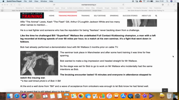Viewport: 179px width, 100px height.
Task: Open Launchpad rocket in the Dock
Action: tap(31, 96)
